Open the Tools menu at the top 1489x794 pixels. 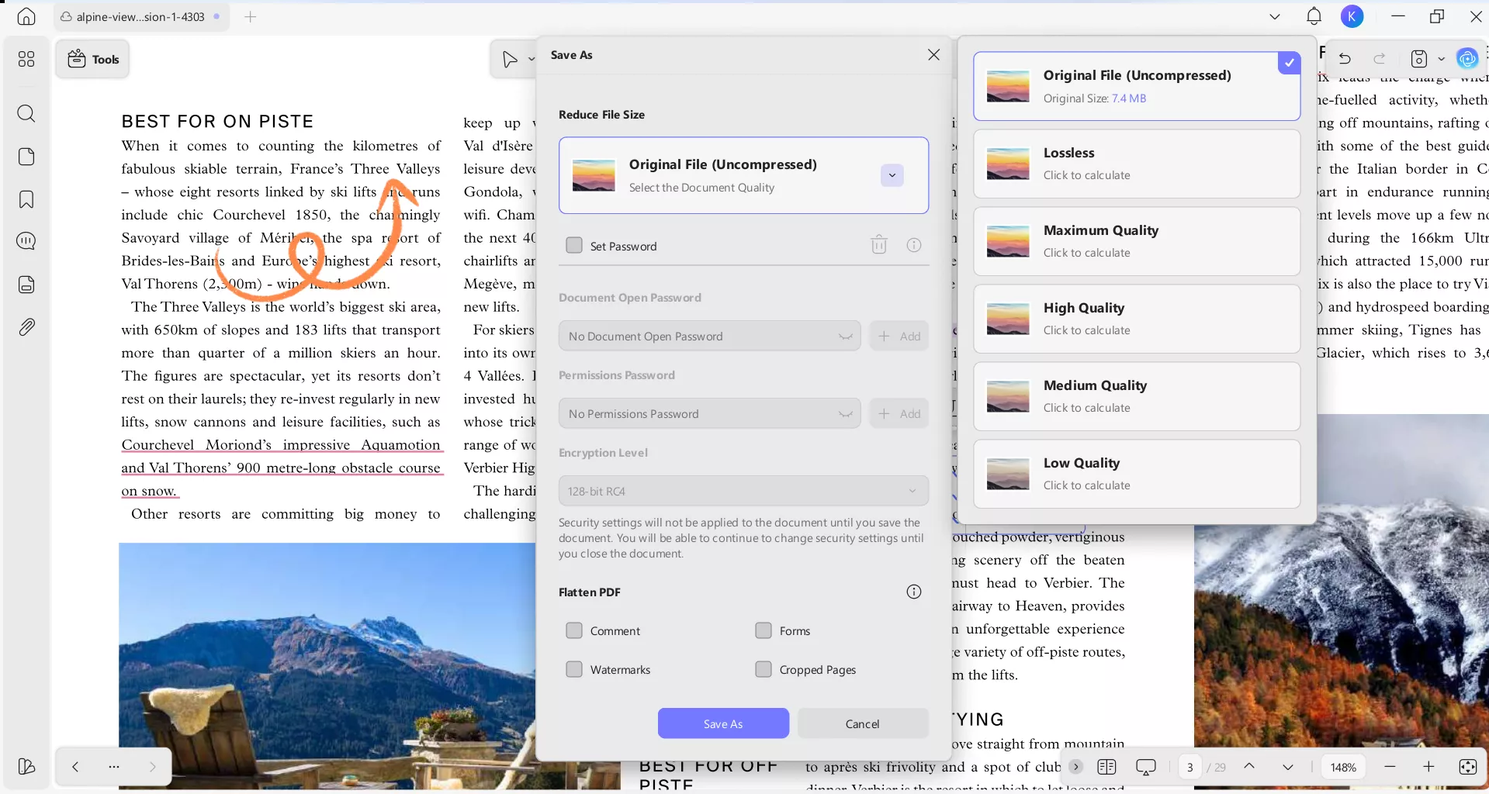(92, 58)
